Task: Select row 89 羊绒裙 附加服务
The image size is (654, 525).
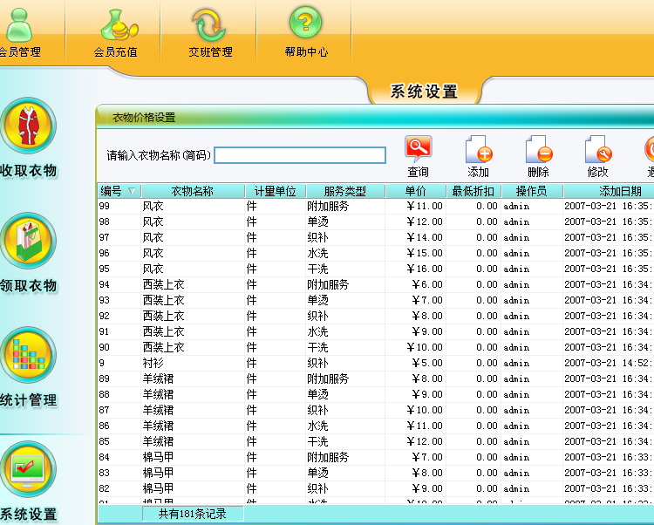Action: click(375, 378)
